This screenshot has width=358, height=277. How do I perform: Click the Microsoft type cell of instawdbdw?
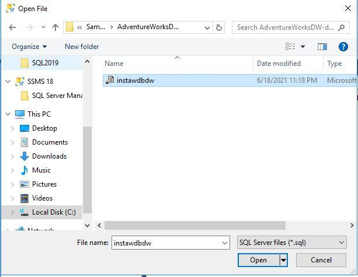point(342,80)
